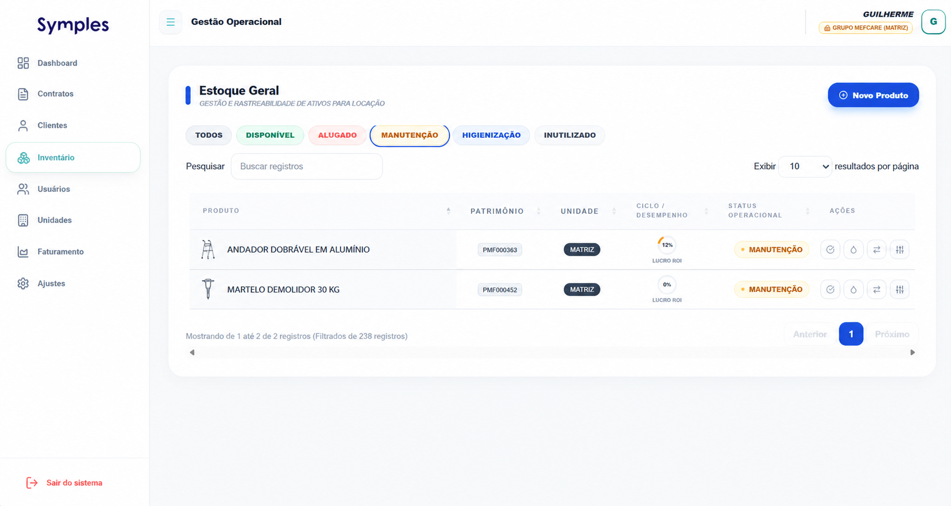Viewport: 951px width, 506px height.
Task: Click transfer arrows action for Martelo Demolidor
Action: tap(877, 290)
